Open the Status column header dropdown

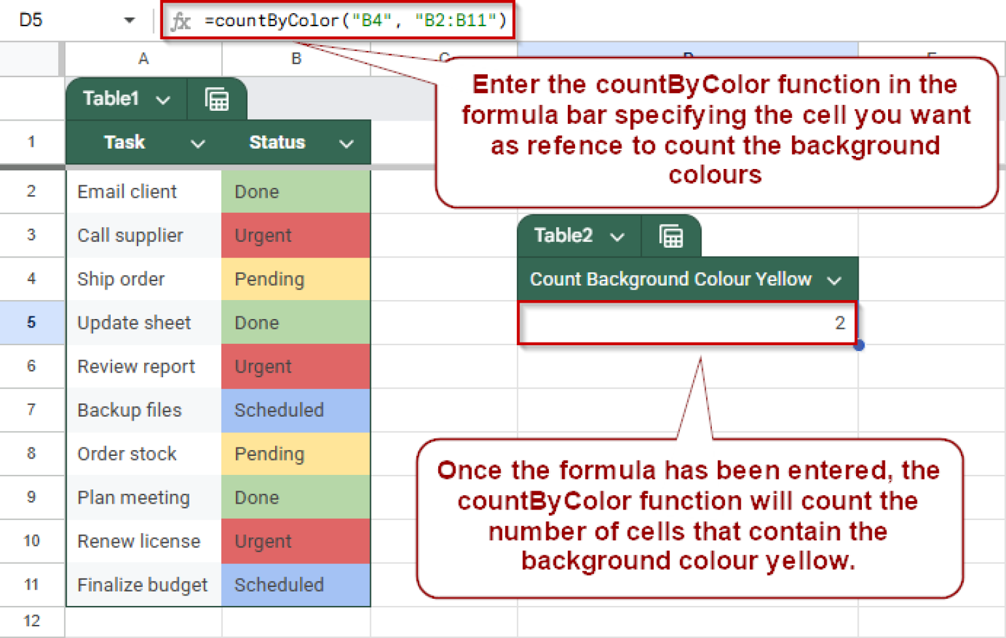coord(346,142)
